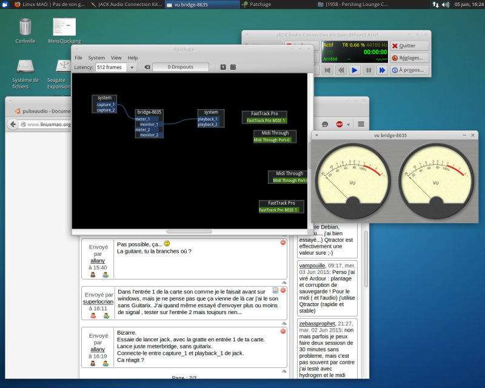Click Patchage zoom to fit icon
Screen dimensions: 485x388
[233, 67]
